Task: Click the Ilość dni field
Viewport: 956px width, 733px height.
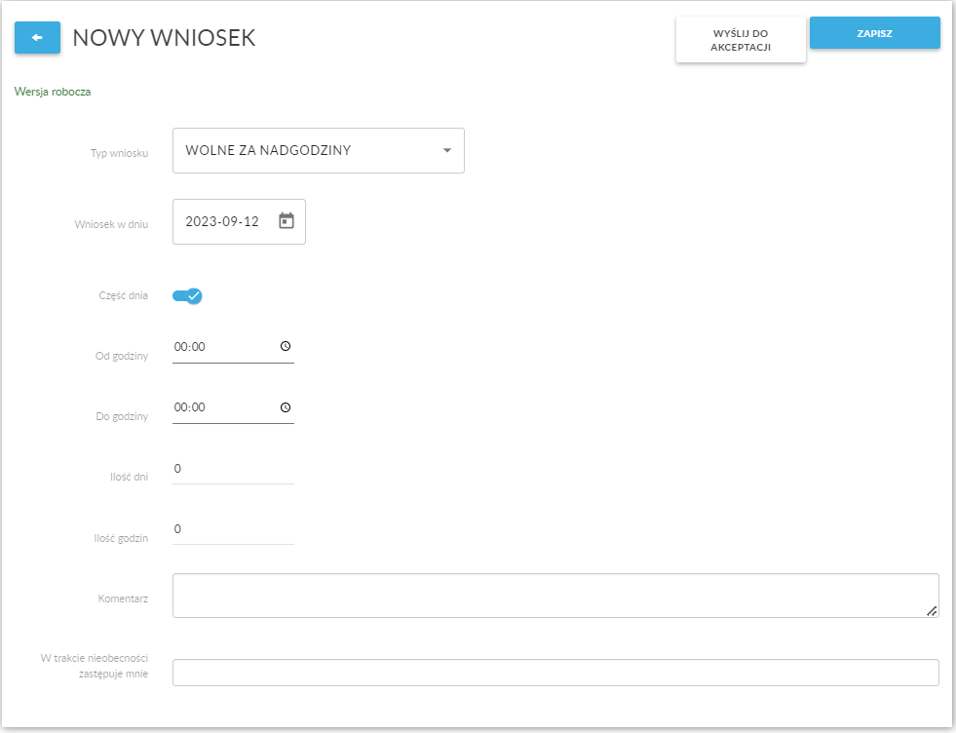Action: pyautogui.click(x=233, y=469)
